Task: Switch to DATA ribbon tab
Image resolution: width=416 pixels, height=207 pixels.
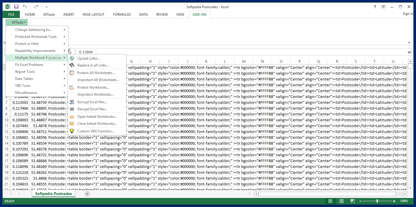Action: click(x=143, y=15)
